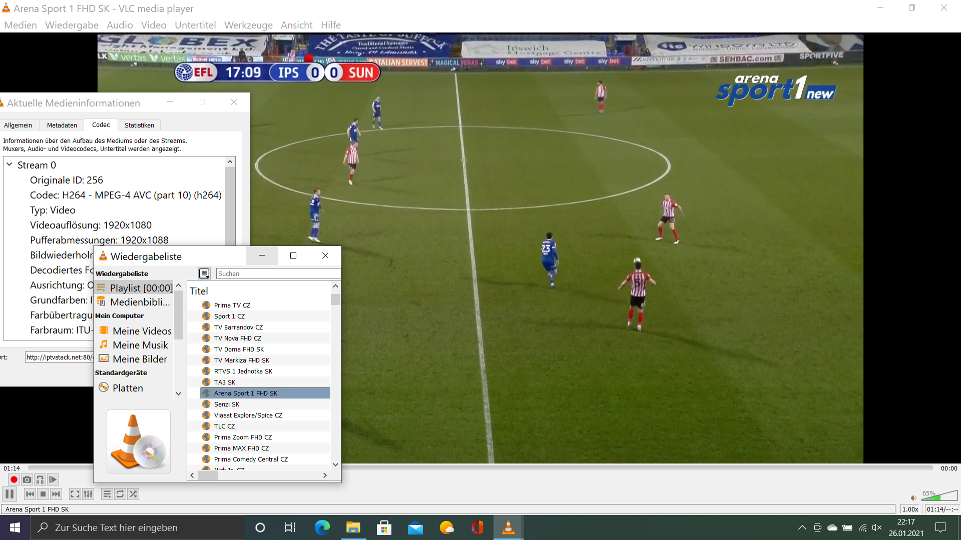Click the playlist Suchen search field
961x540 pixels.
(278, 273)
